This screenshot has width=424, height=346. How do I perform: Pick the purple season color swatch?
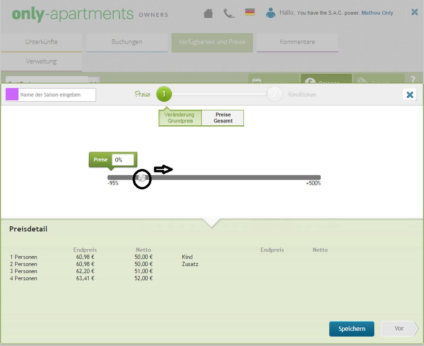[12, 95]
